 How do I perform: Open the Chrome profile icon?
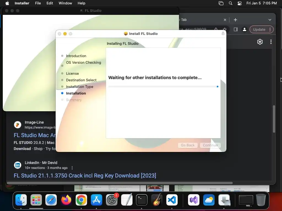[x=245, y=29]
